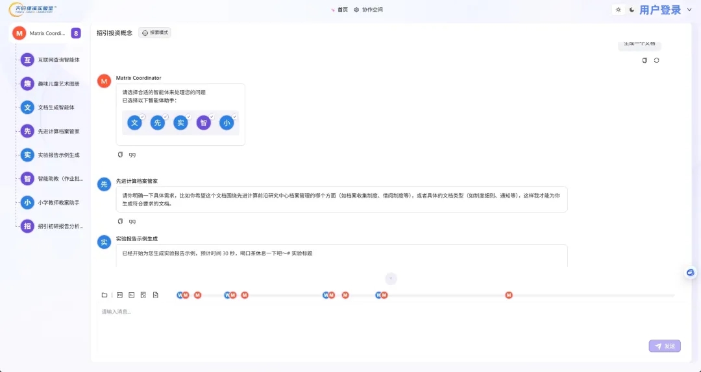This screenshot has height=372, width=701.
Task: Collapse the Matrix Coordinator agent tree
Action: [x=76, y=33]
